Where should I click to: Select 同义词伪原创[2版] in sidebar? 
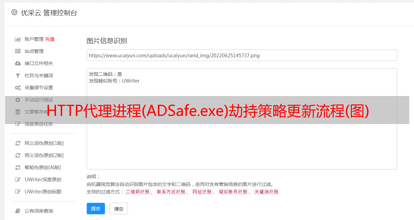pyautogui.click(x=44, y=155)
